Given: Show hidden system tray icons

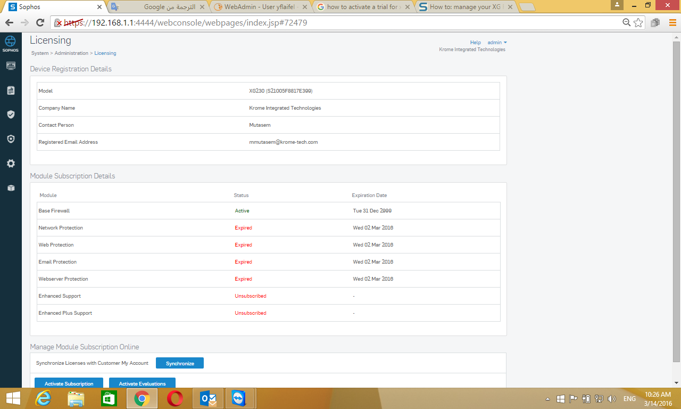Looking at the screenshot, I should (x=548, y=399).
